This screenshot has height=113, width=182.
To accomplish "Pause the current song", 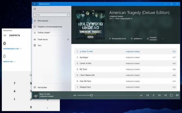I will (153, 95).
